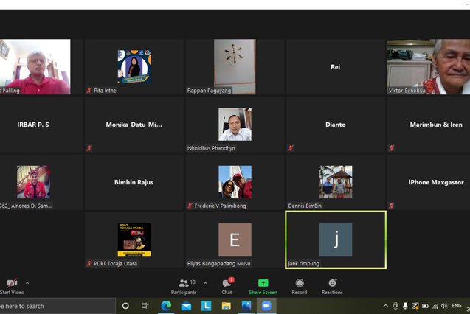The image size is (470, 314).
Task: Click Ellyas Bangapadang Musu's participant tile
Action: pos(235,240)
